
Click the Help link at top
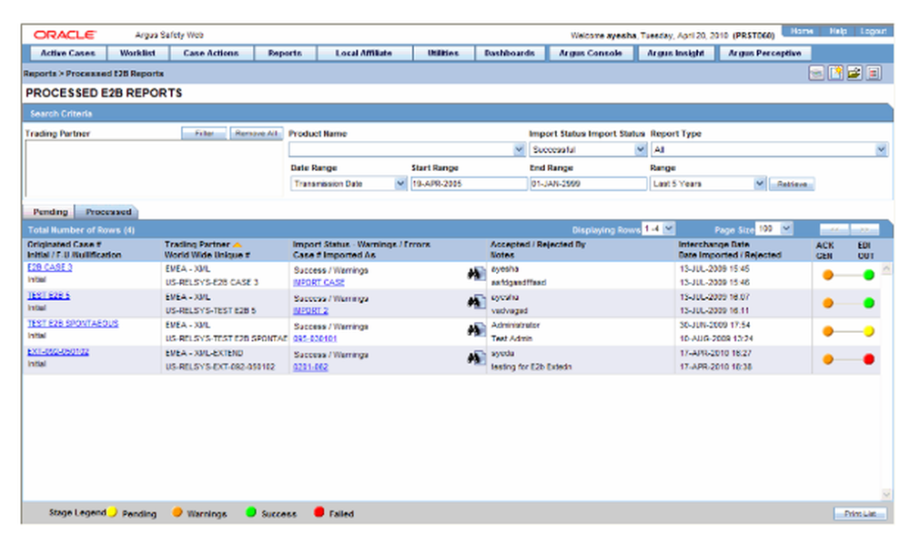tap(837, 31)
